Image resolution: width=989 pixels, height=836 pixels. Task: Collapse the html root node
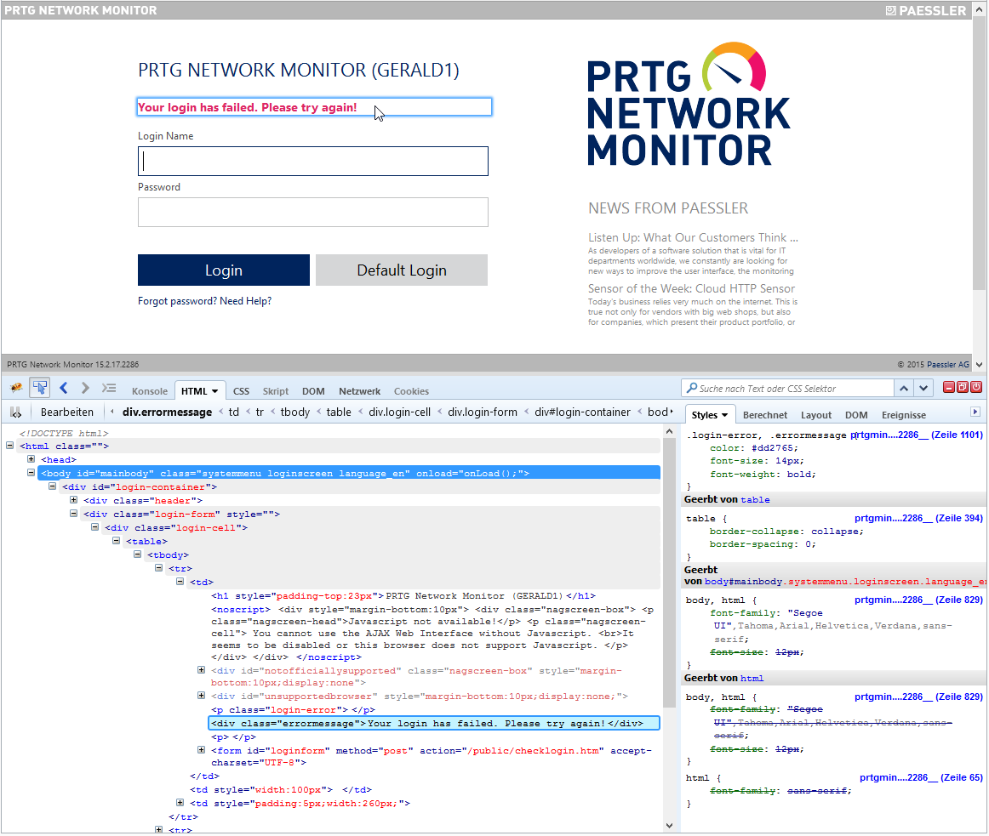pyautogui.click(x=10, y=445)
